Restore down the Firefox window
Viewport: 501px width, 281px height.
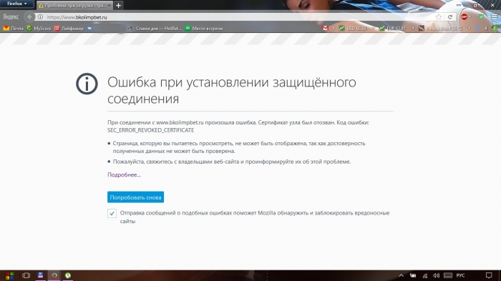[475, 5]
